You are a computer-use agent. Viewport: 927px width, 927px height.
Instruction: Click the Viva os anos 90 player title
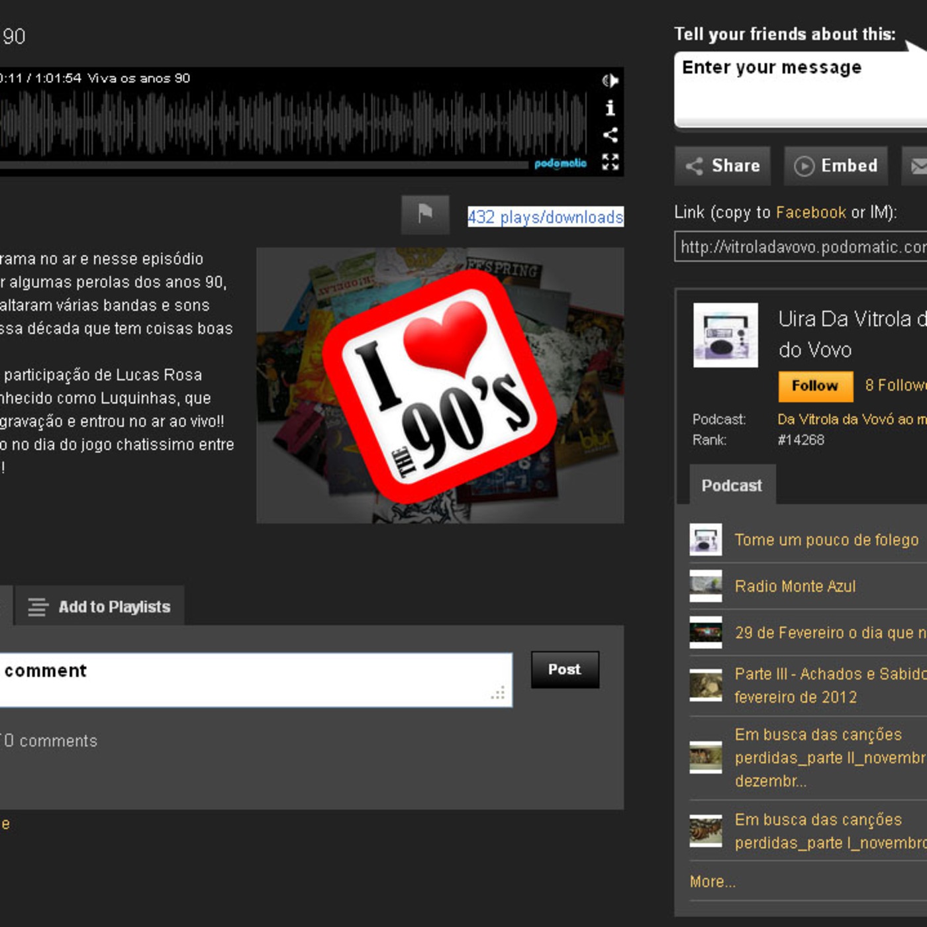click(x=139, y=78)
